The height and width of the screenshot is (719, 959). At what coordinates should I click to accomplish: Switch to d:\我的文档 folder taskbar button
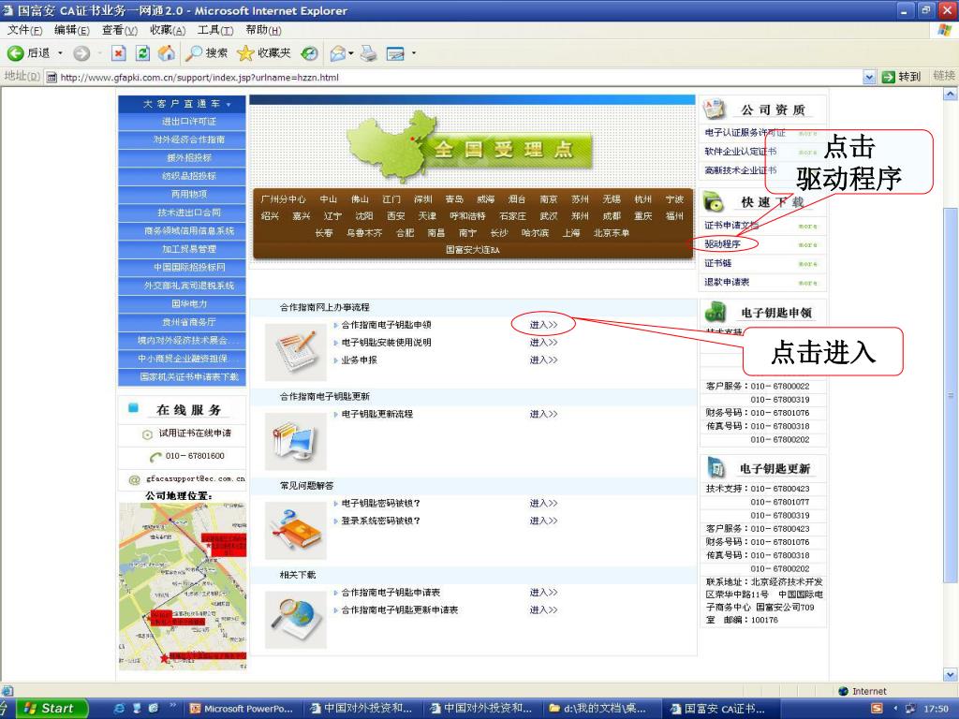pos(602,708)
